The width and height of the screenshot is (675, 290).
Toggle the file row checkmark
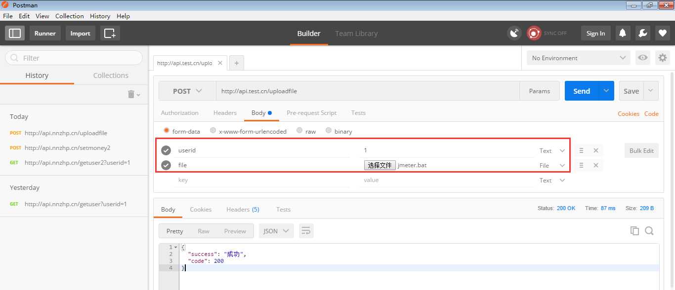[166, 165]
